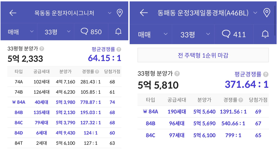Click 경쟁률 778.87 : 1
Image resolution: width=278 pixels, height=149 pixels.
pos(91,102)
